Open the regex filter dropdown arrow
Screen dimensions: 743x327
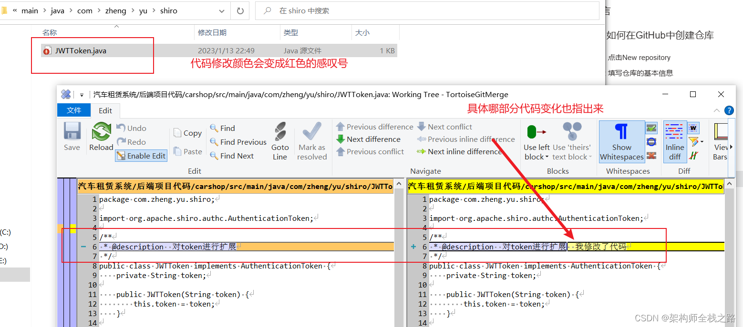(702, 142)
